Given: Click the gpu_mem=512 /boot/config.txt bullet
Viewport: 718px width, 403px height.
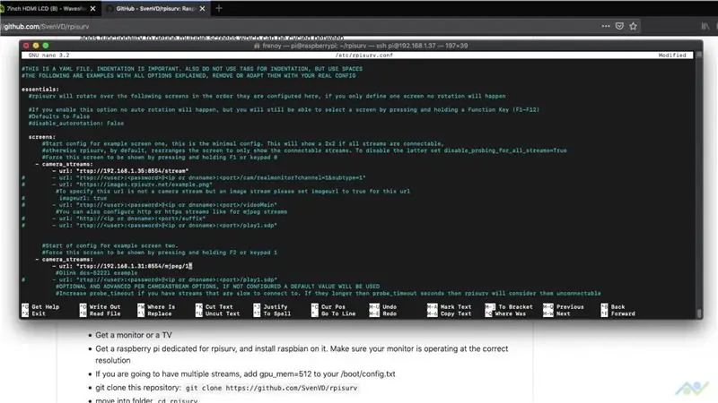Looking at the screenshot, I should (x=245, y=373).
